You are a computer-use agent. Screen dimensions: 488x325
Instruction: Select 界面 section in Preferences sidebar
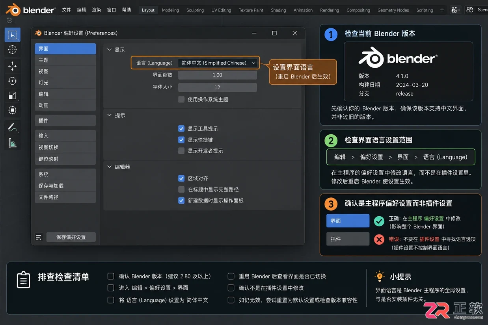tap(65, 49)
